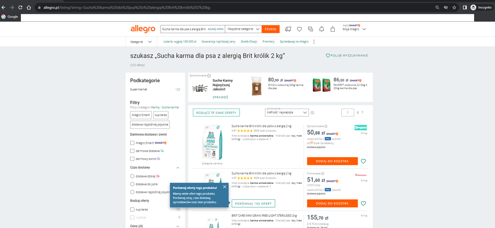495x228 pixels.
Task: Open the 'Wszystkie kategorie' dropdown
Action: [243, 29]
